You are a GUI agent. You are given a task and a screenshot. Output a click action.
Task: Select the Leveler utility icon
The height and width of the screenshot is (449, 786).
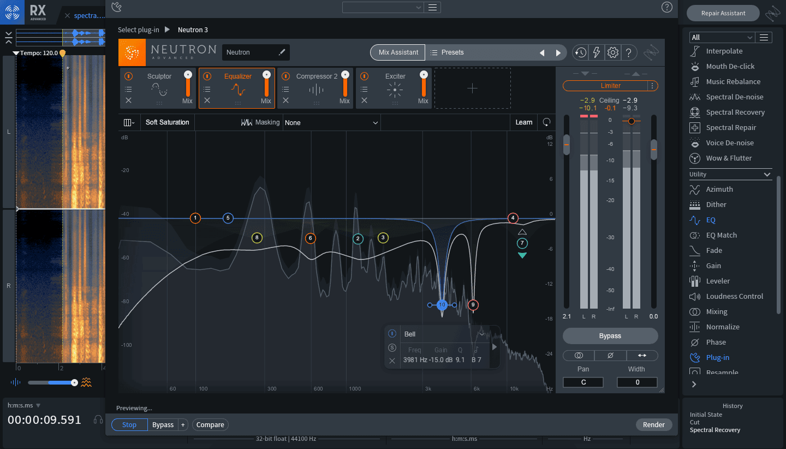pyautogui.click(x=695, y=281)
